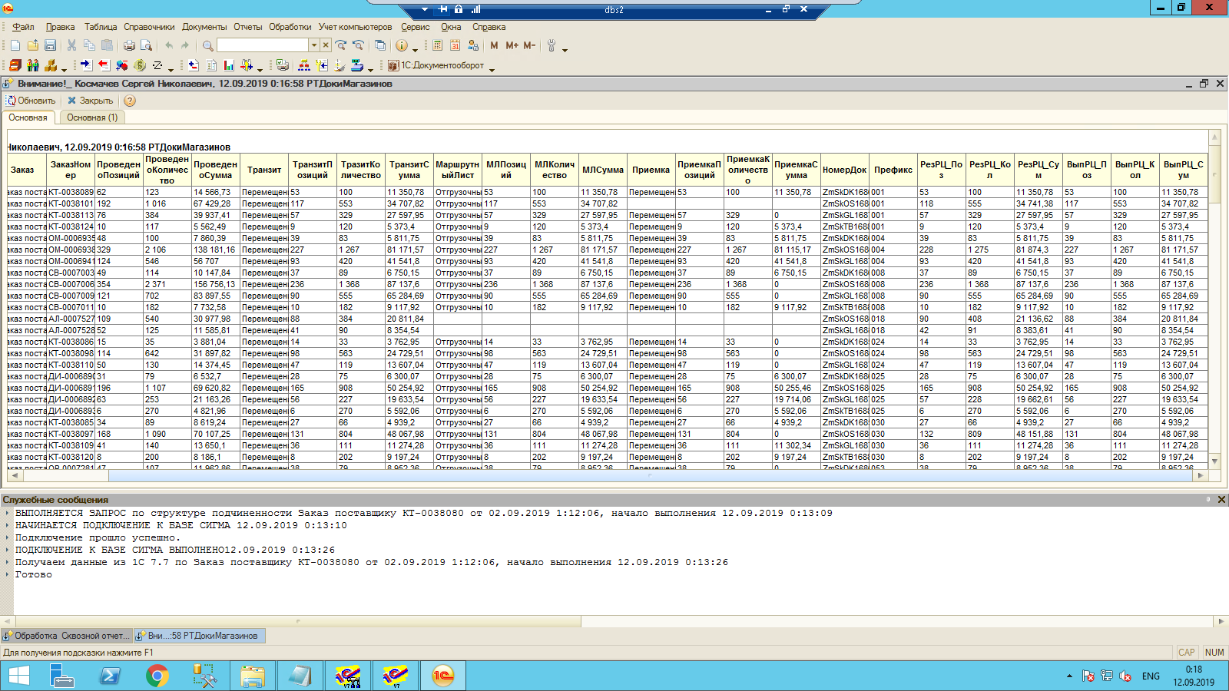Click the red books icon in second toolbar

pyautogui.click(x=15, y=65)
